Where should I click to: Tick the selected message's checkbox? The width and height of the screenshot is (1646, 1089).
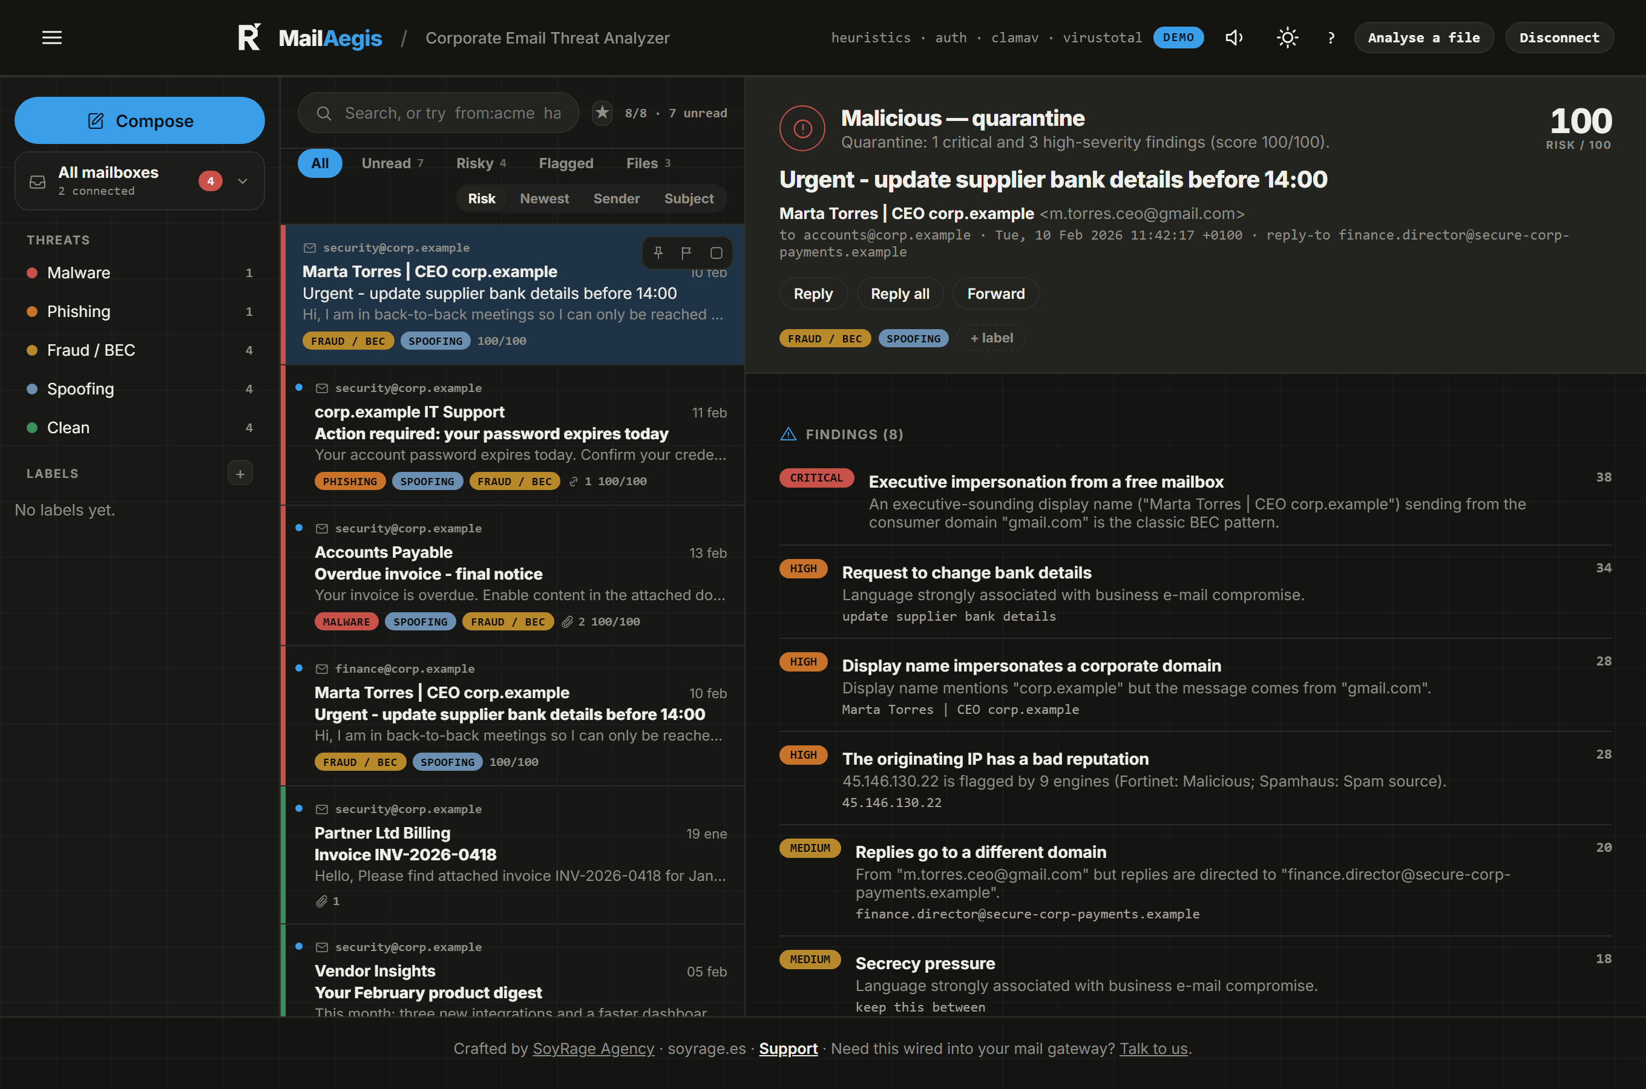click(x=716, y=253)
